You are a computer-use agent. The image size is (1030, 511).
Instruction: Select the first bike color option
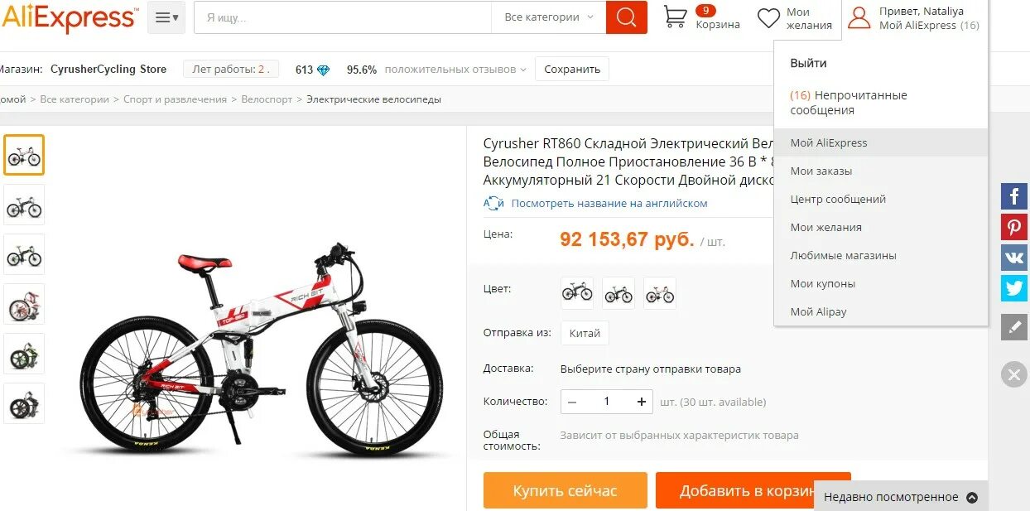[577, 293]
